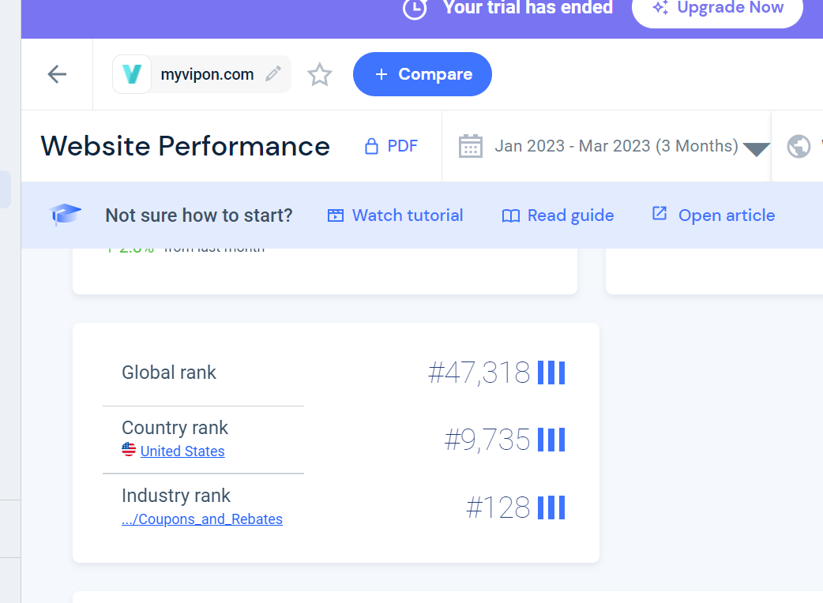Click the globe icon for country filter
This screenshot has height=603, width=823.
pyautogui.click(x=799, y=146)
